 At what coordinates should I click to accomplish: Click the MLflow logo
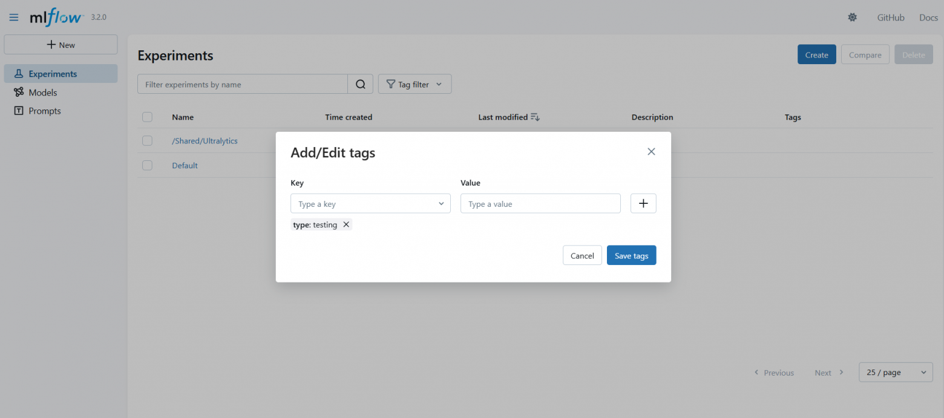[56, 18]
